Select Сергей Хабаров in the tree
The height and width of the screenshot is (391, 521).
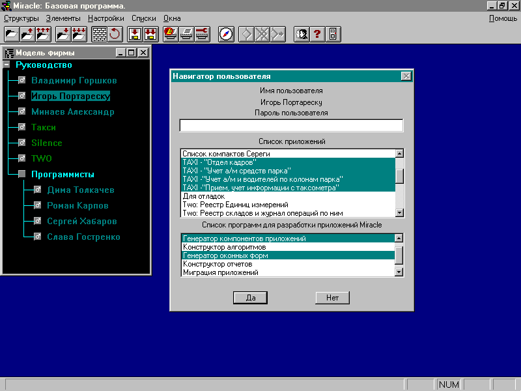[82, 222]
